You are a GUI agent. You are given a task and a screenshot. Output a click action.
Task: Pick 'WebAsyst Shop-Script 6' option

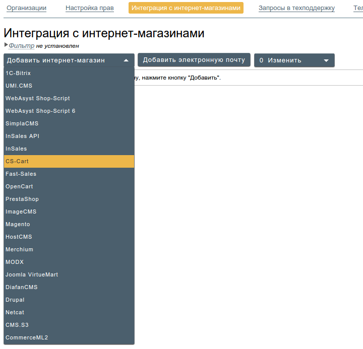point(40,111)
